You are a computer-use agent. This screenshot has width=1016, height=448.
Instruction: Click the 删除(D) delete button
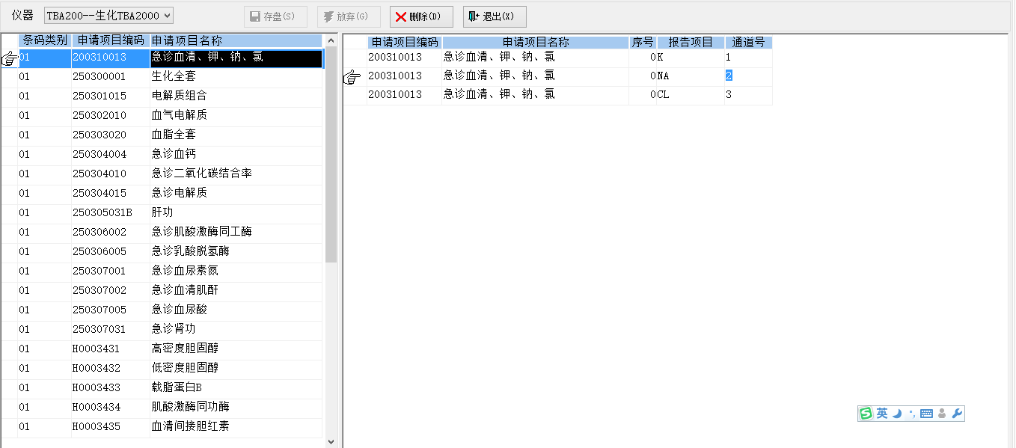421,16
